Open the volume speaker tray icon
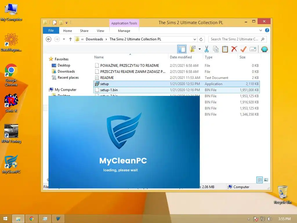Screen dimensions: 297x223 (269, 219)
